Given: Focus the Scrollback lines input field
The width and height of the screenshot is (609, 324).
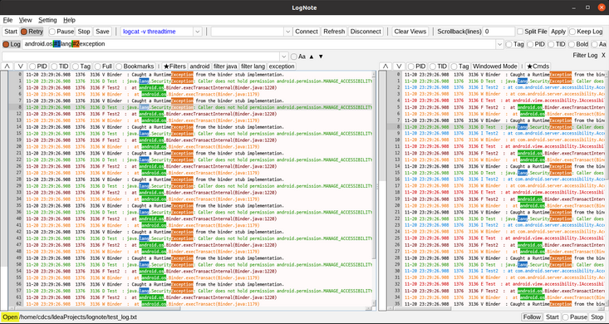Looking at the screenshot, I should (498, 32).
